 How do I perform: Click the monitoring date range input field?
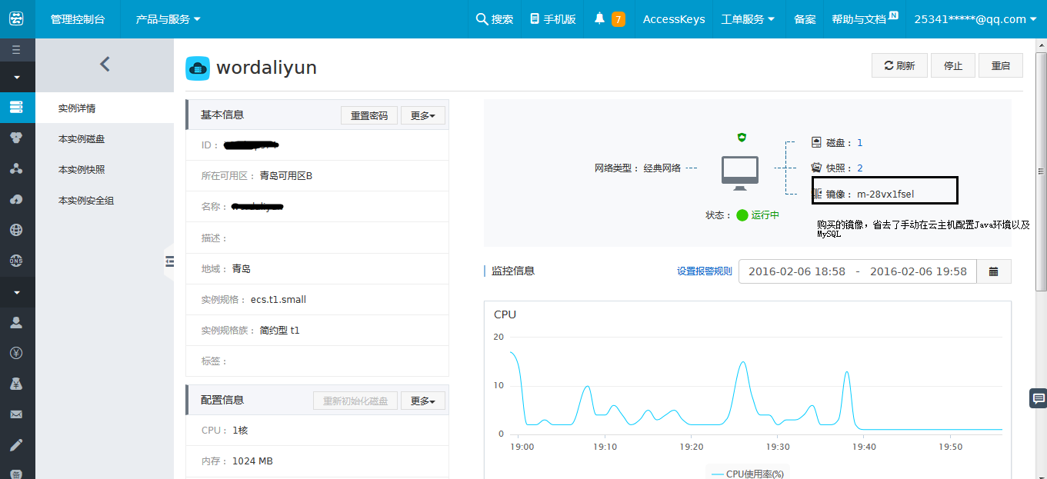tap(858, 271)
